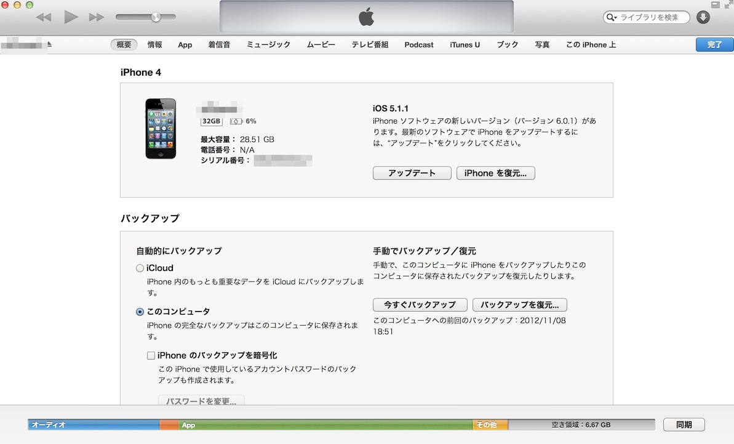Click the green App capacity segment
This screenshot has width=734, height=444.
coord(325,425)
